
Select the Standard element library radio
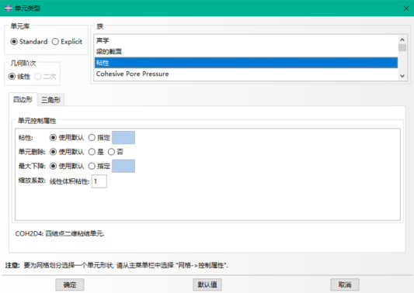(x=29, y=42)
